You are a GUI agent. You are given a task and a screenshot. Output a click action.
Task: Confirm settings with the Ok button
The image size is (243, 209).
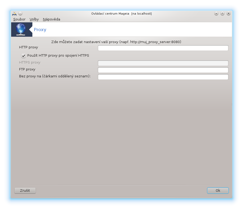218,190
